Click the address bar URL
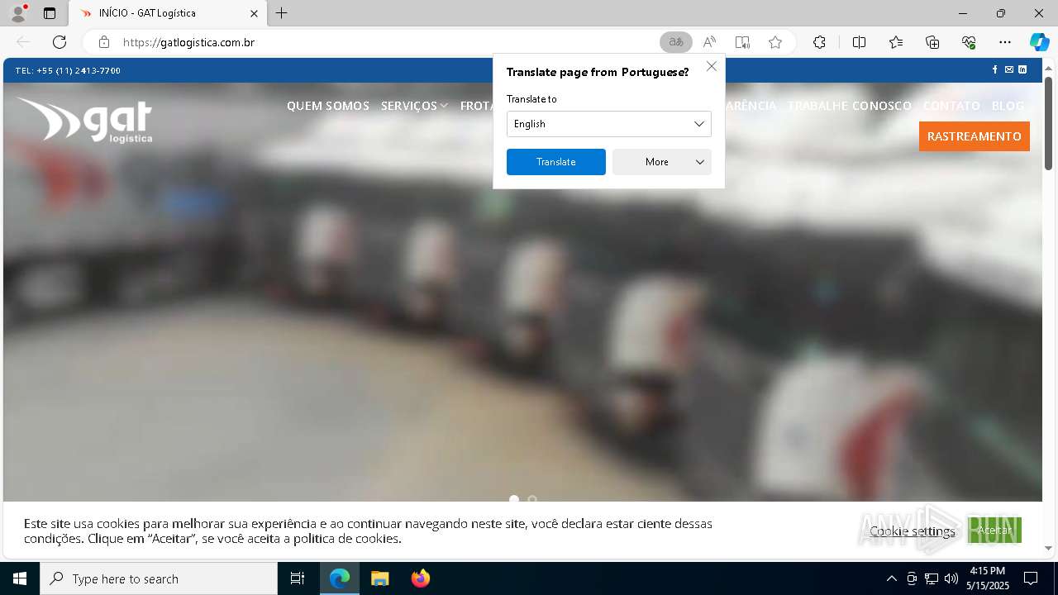1058x595 pixels. 188,42
